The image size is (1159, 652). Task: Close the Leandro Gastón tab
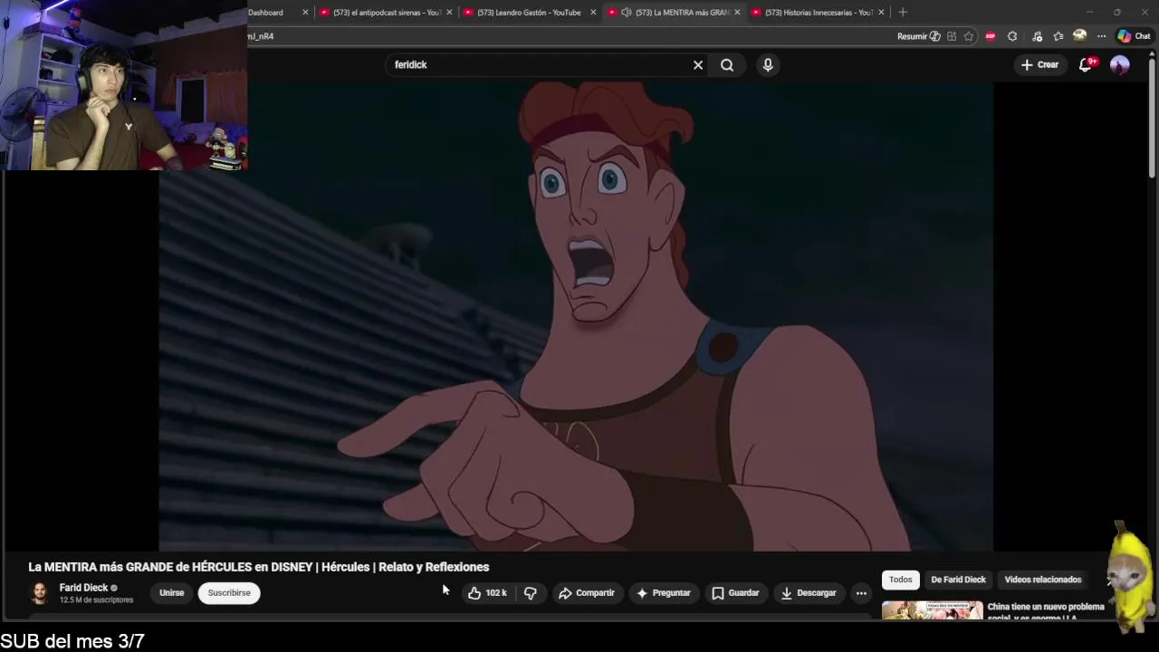click(593, 13)
